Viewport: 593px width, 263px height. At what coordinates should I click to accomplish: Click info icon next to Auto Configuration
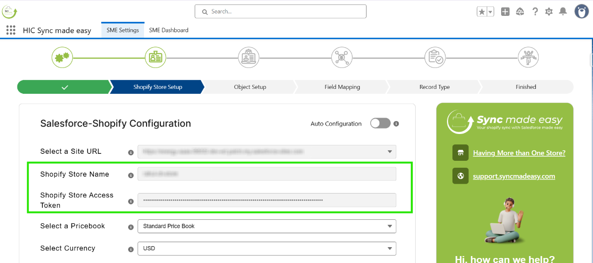pyautogui.click(x=396, y=124)
